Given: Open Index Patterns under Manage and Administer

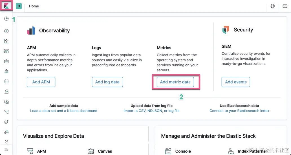Looking at the screenshot, I should tap(252, 151).
